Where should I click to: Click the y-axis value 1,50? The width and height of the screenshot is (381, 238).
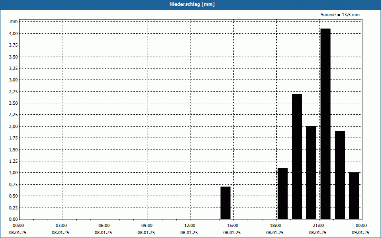[14, 149]
